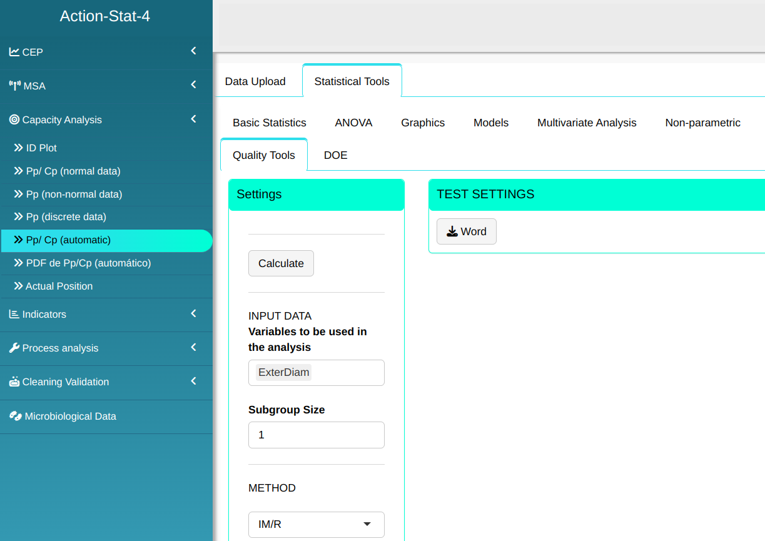Click the Microbiological Data icon
765x541 pixels.
(x=15, y=416)
